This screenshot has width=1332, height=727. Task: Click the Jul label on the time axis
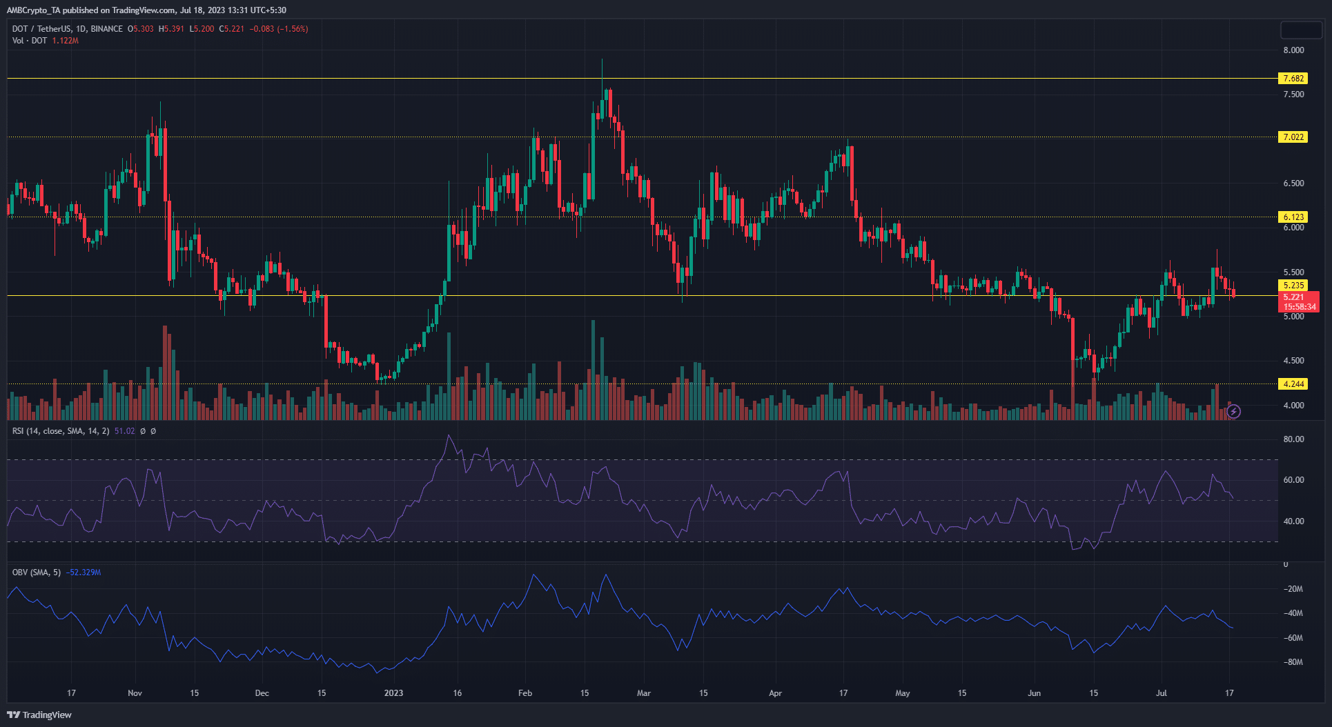coord(1162,693)
